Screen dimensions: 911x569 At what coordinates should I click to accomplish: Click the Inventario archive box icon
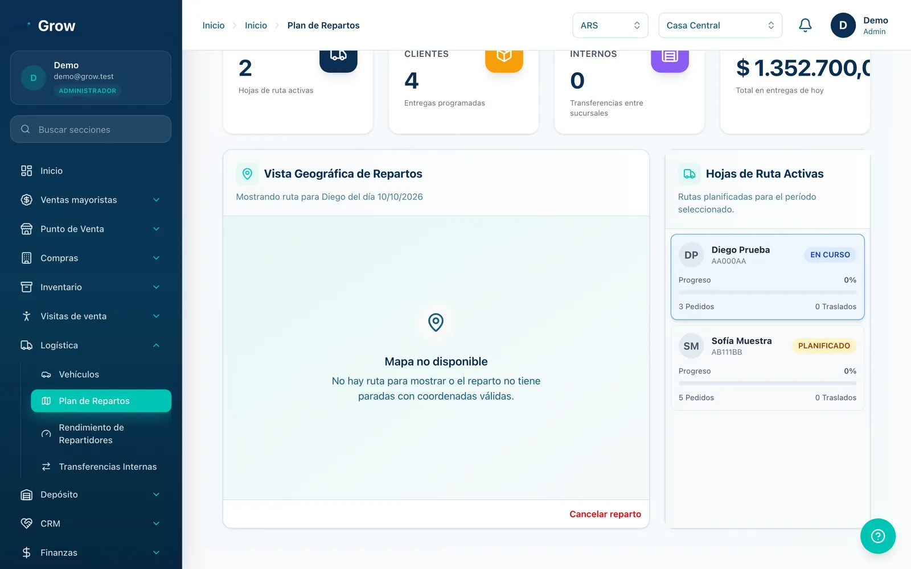coord(26,287)
